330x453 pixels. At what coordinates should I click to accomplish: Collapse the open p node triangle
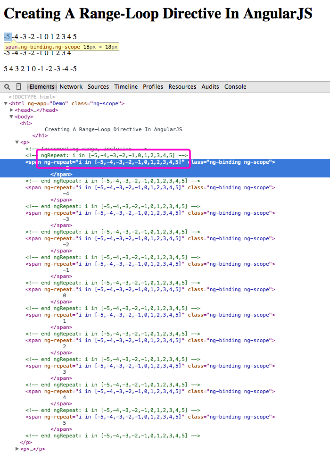(x=17, y=142)
